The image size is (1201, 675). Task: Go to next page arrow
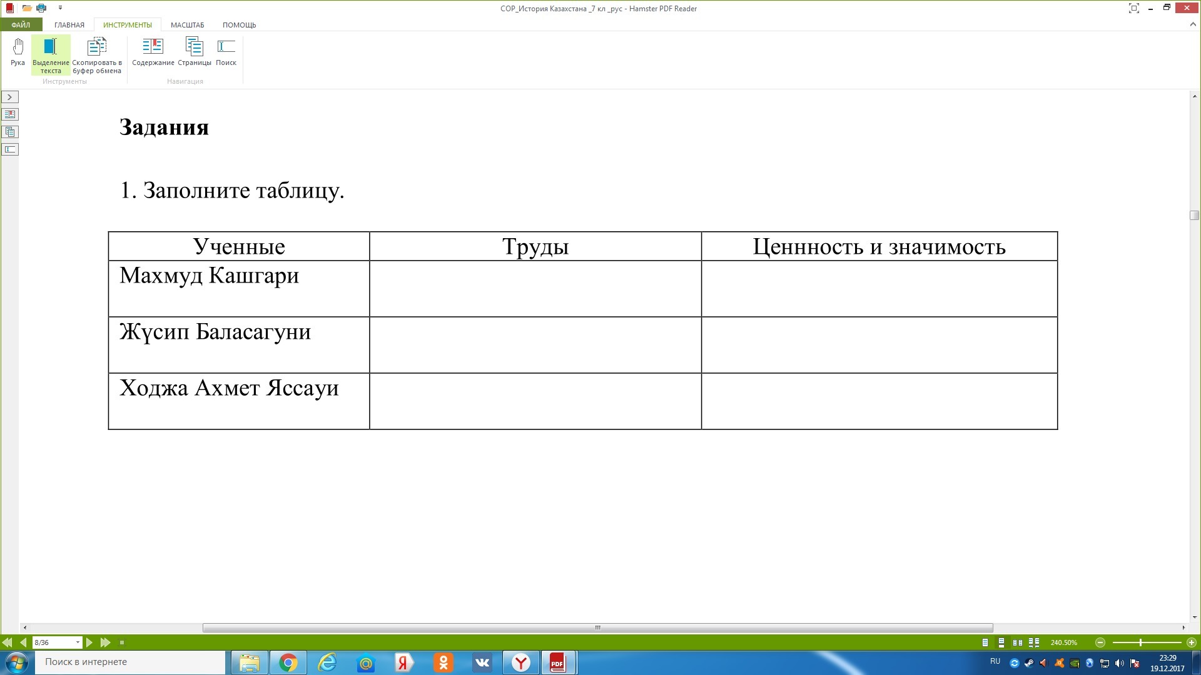(x=89, y=642)
